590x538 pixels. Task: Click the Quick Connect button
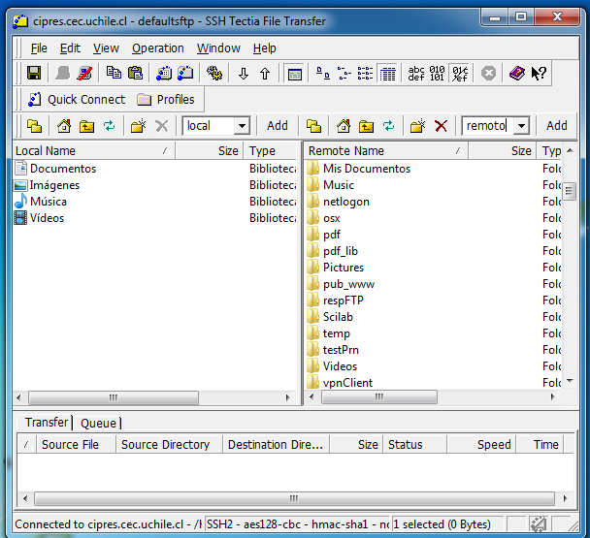pyautogui.click(x=77, y=99)
